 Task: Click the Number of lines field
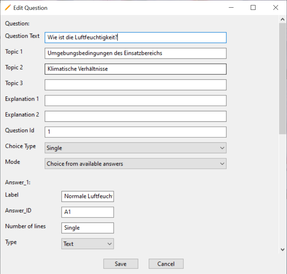[x=87, y=228]
